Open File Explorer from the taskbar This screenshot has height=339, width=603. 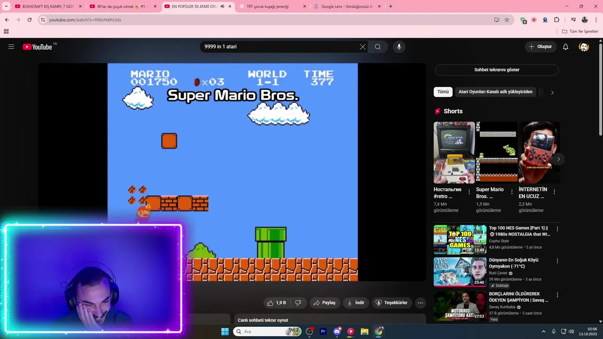[365, 331]
